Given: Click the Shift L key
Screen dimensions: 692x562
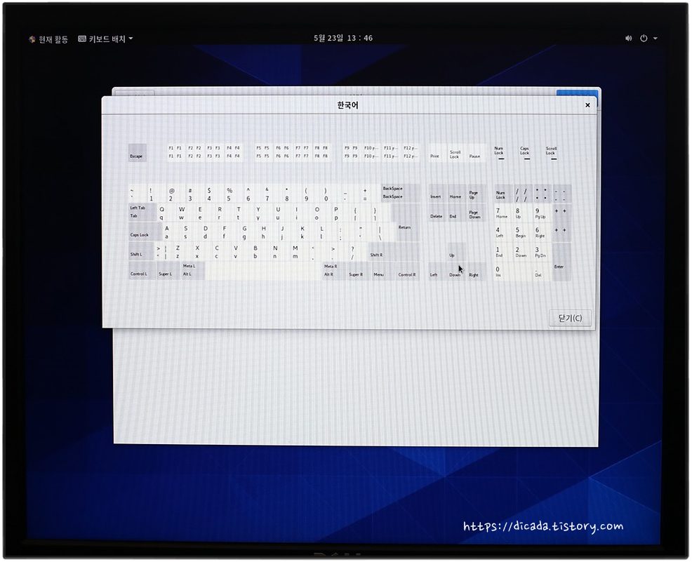Looking at the screenshot, I should [141, 250].
